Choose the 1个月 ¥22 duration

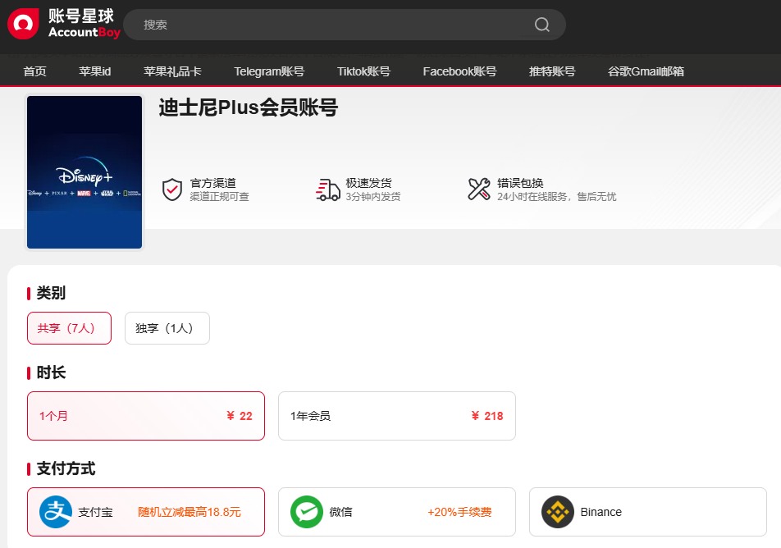click(146, 416)
